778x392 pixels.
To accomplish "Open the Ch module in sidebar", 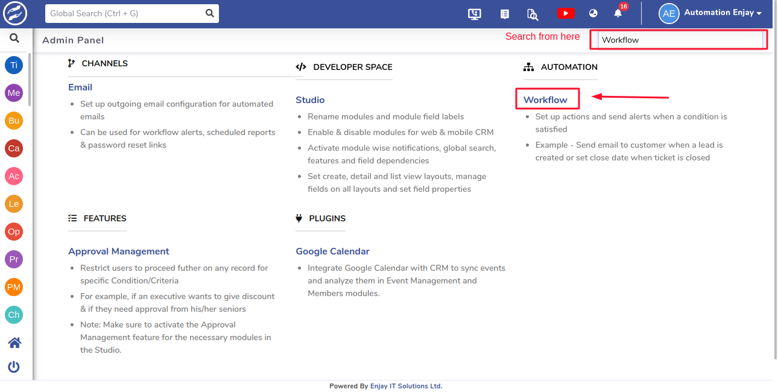I will coord(14,315).
